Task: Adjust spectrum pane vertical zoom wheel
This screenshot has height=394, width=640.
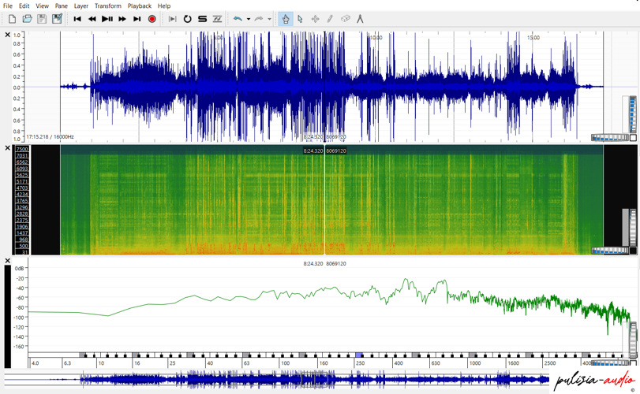Action: [x=633, y=340]
